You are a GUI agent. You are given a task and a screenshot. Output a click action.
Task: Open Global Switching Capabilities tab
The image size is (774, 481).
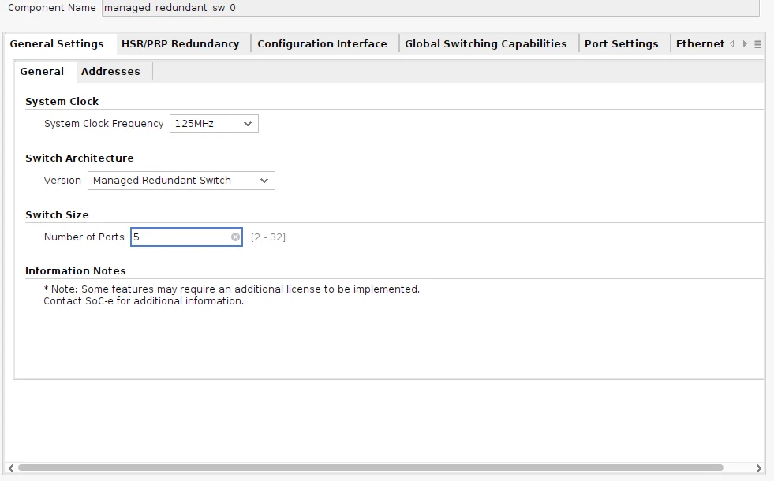486,44
